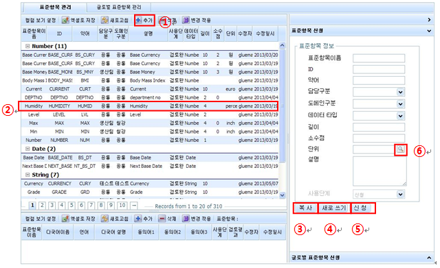Click the 길이 input field
This screenshot has height=268, width=440.
point(379,127)
